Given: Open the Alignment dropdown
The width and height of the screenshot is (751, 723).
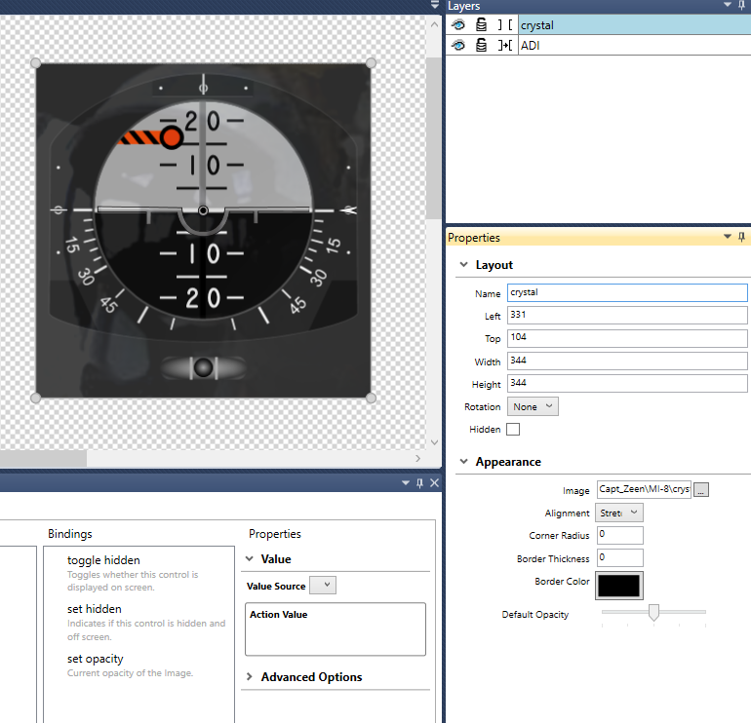Looking at the screenshot, I should click(x=618, y=513).
